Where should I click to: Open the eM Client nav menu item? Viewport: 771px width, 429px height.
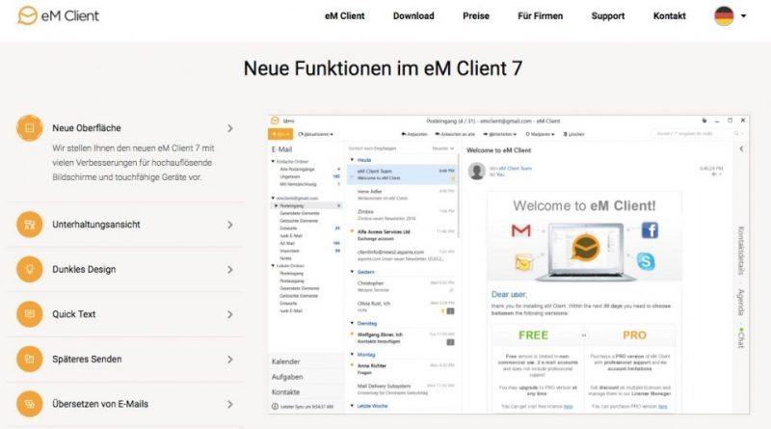click(345, 15)
